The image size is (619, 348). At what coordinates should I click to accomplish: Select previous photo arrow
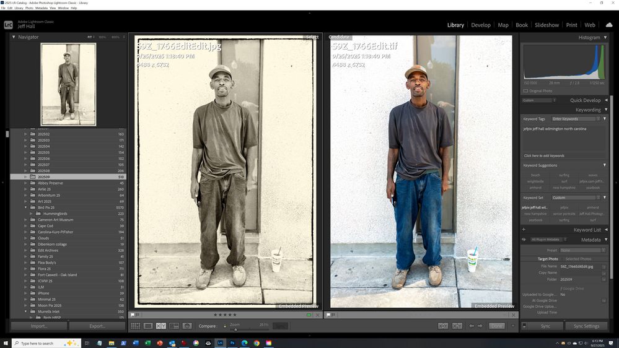point(472,326)
